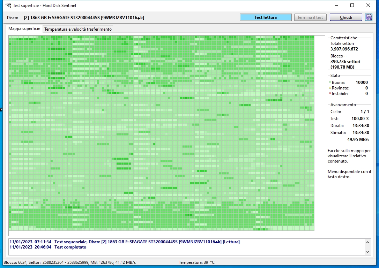
Task: Click the Termina il test button
Action: [x=310, y=17]
